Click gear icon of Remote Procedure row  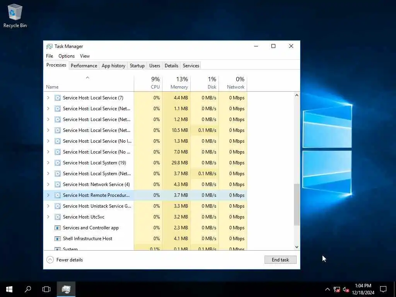(58, 195)
